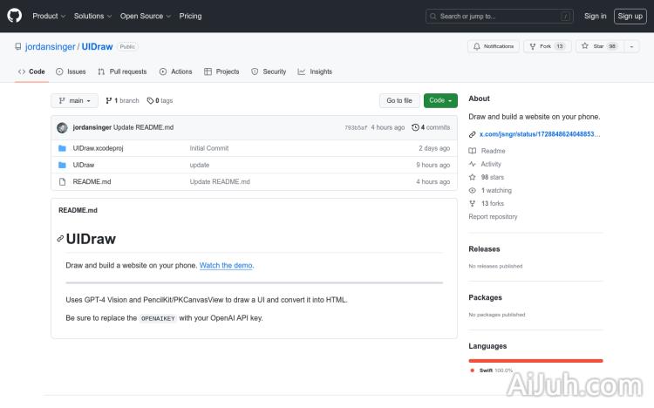
Task: Switch to the Issues tab
Action: point(72,71)
